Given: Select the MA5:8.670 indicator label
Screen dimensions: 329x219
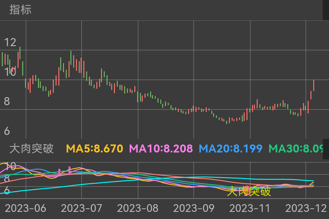Looking at the screenshot, I should click(95, 149).
